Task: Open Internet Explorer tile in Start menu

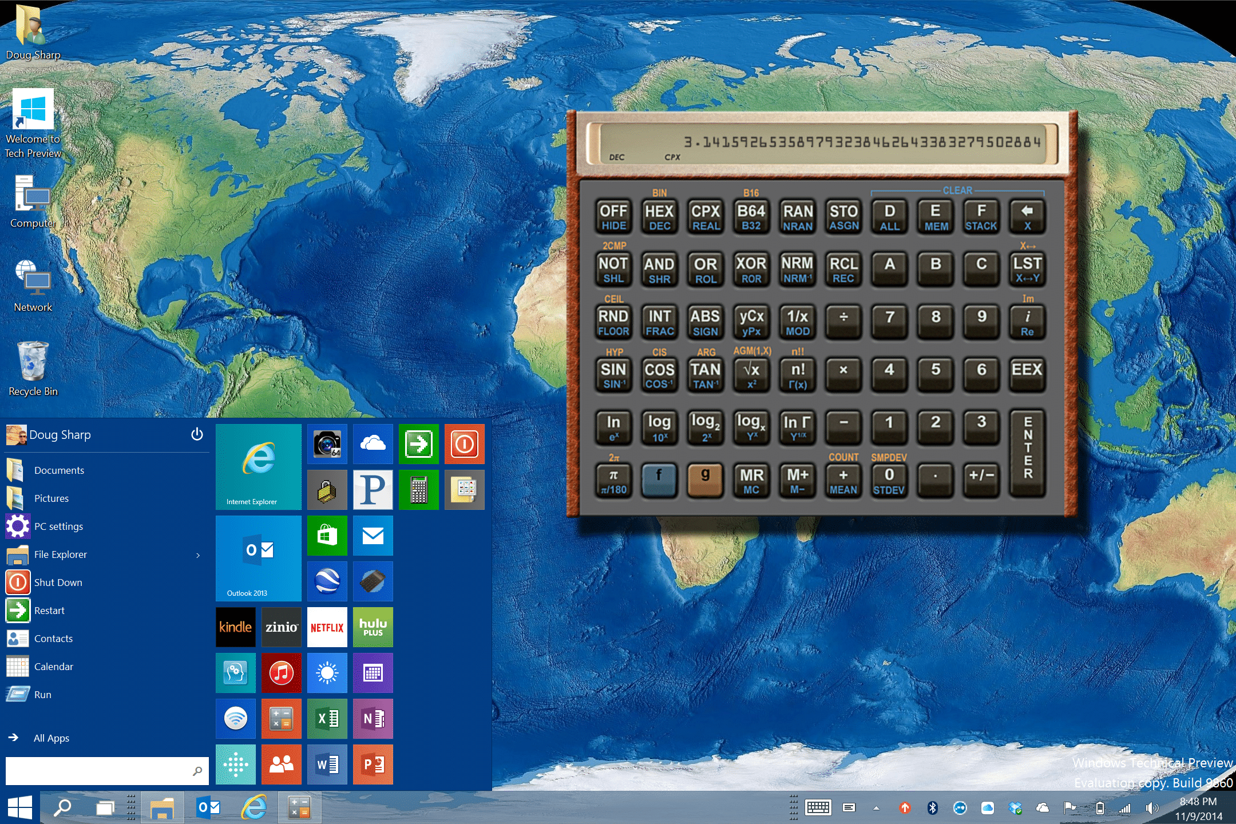Action: tap(259, 467)
